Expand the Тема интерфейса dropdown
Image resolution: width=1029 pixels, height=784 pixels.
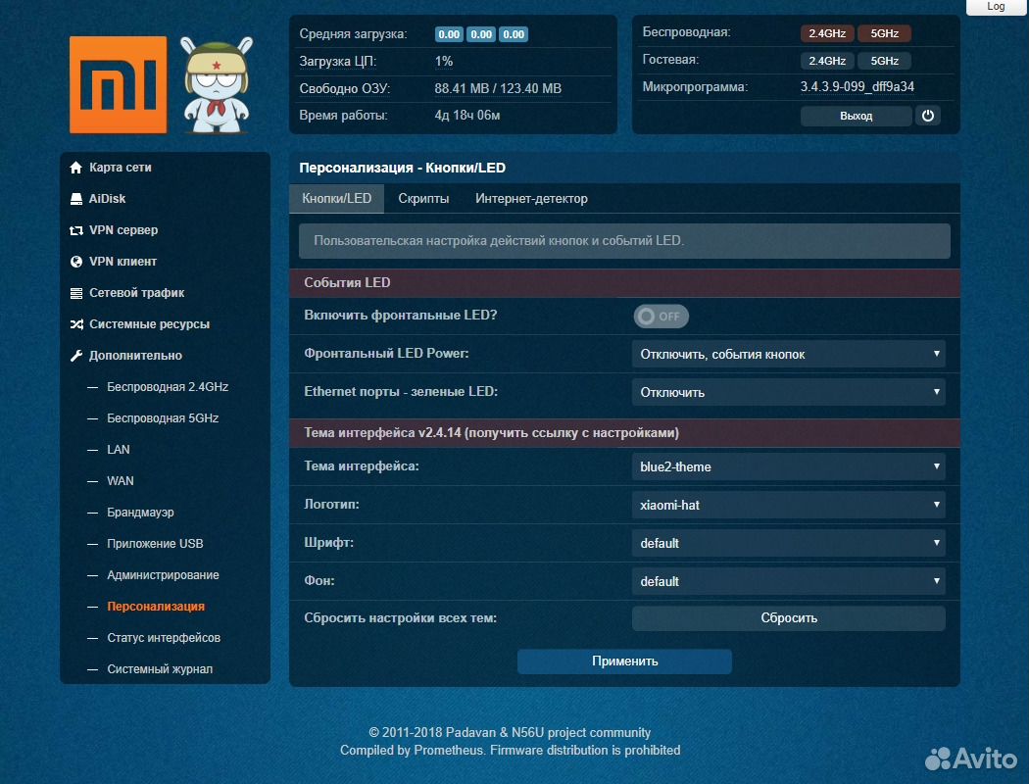click(788, 466)
